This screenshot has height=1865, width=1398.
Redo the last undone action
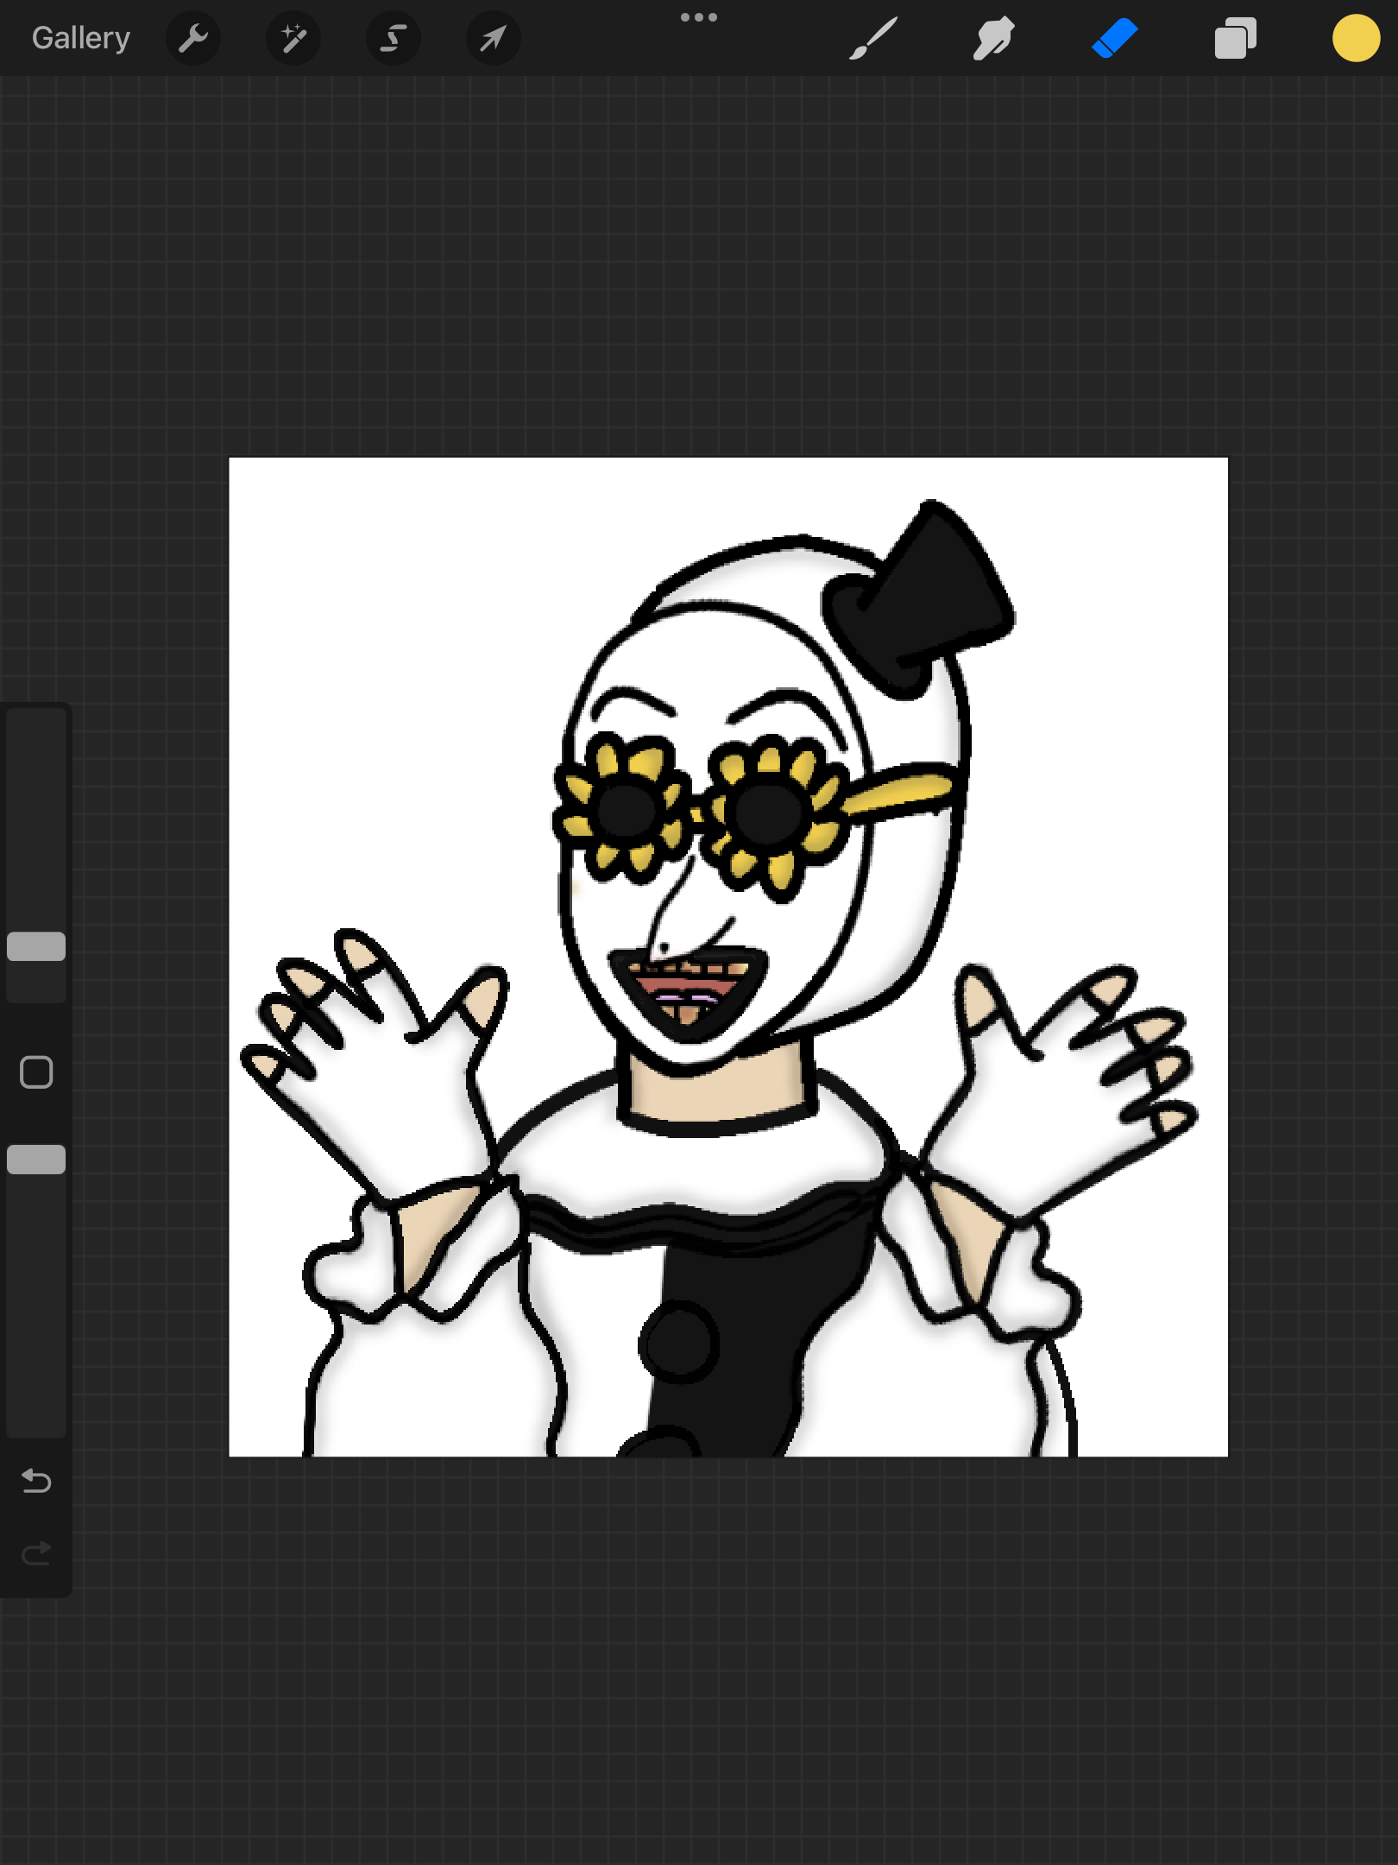(x=36, y=1554)
